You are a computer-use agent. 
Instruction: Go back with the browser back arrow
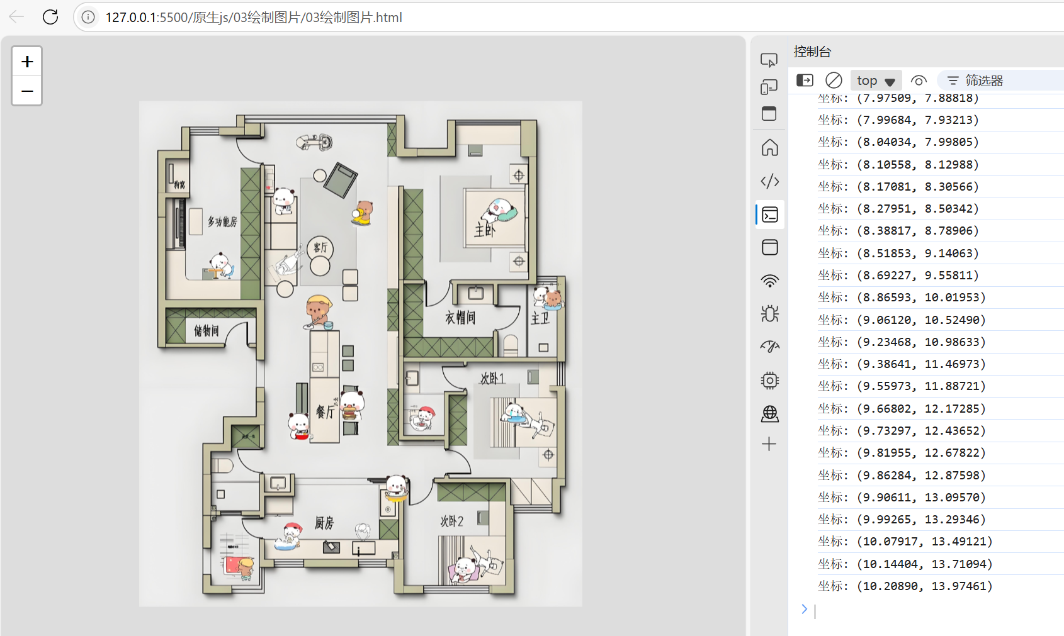16,17
